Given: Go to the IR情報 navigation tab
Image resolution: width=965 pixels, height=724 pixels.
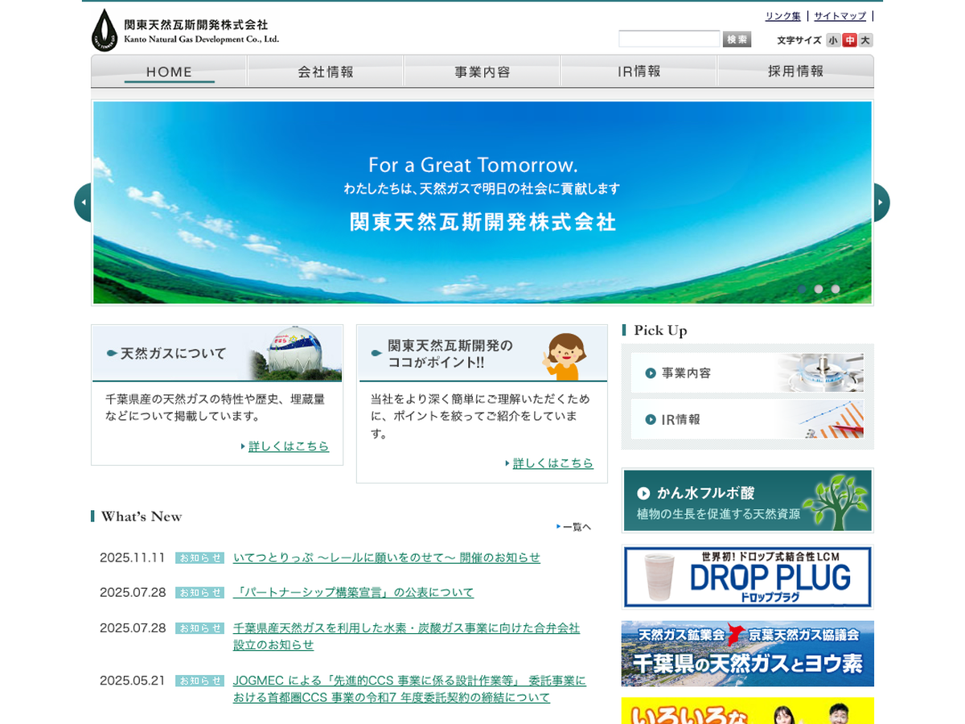Looking at the screenshot, I should pos(639,72).
